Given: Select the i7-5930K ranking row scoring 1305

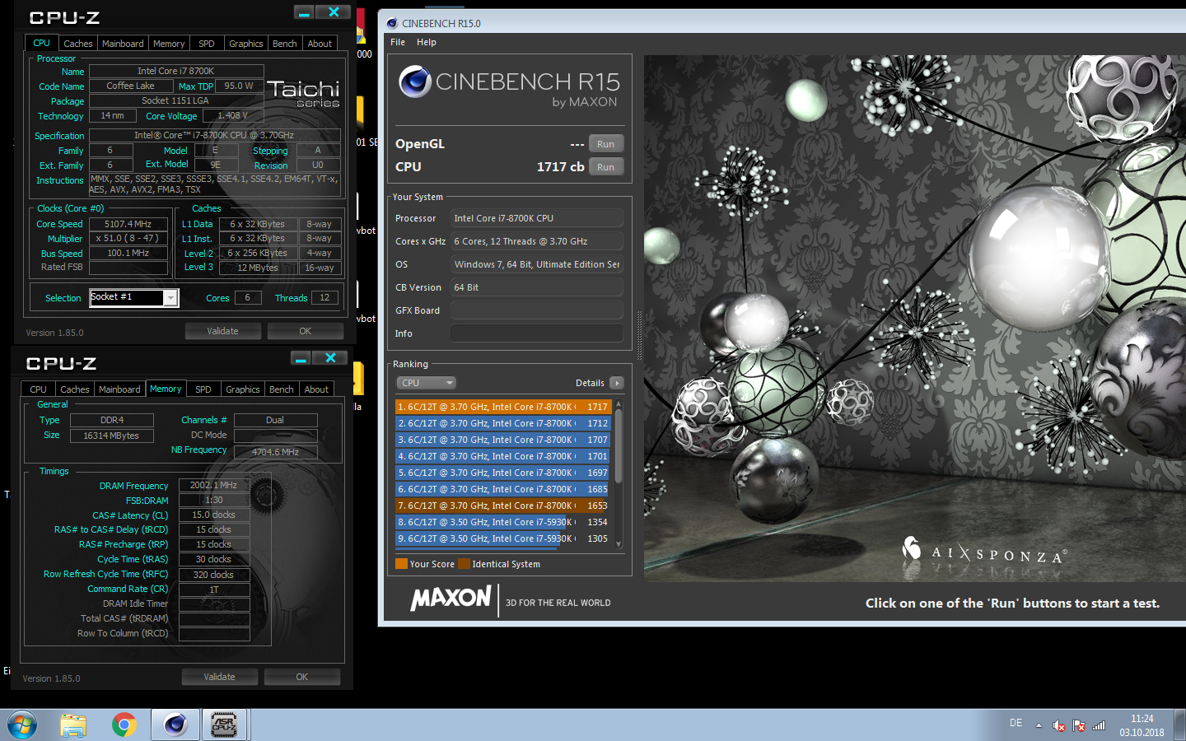Looking at the screenshot, I should (502, 538).
